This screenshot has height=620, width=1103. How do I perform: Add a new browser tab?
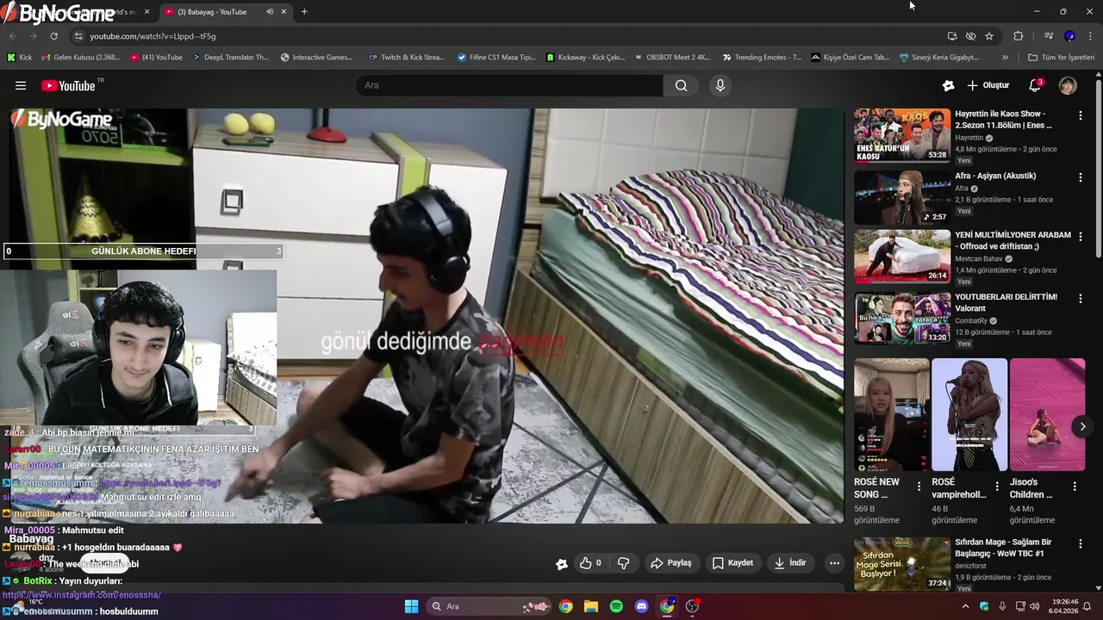click(x=304, y=11)
